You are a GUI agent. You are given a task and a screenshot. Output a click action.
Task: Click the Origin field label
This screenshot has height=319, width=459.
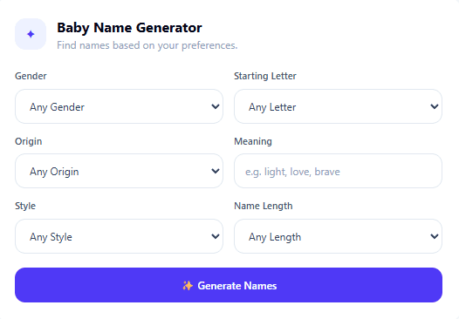[29, 141]
